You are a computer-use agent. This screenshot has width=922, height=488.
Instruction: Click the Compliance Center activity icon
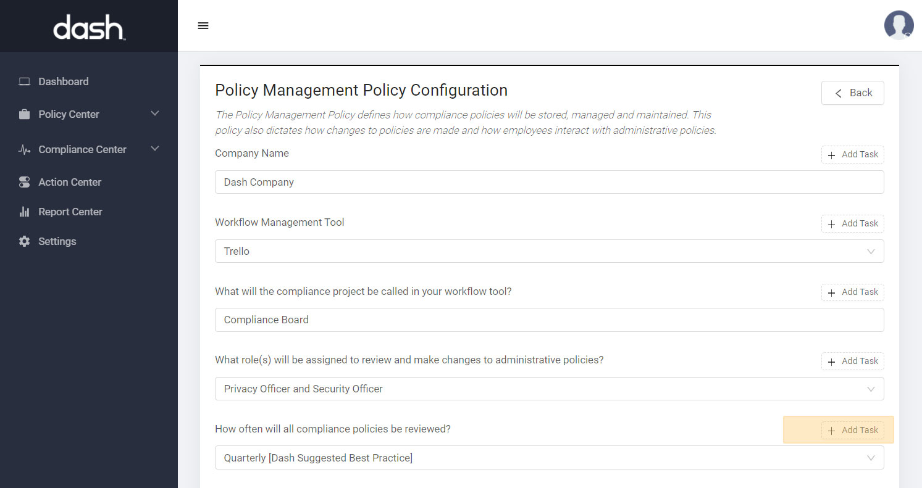point(23,149)
